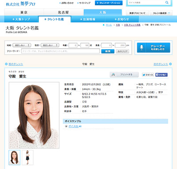Click the 条件クリア reset button
This screenshot has width=177, height=169.
click(x=123, y=51)
